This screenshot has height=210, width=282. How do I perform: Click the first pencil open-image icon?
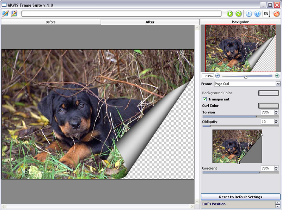[x=5, y=13]
